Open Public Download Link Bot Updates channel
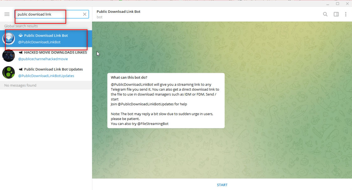 click(x=46, y=72)
